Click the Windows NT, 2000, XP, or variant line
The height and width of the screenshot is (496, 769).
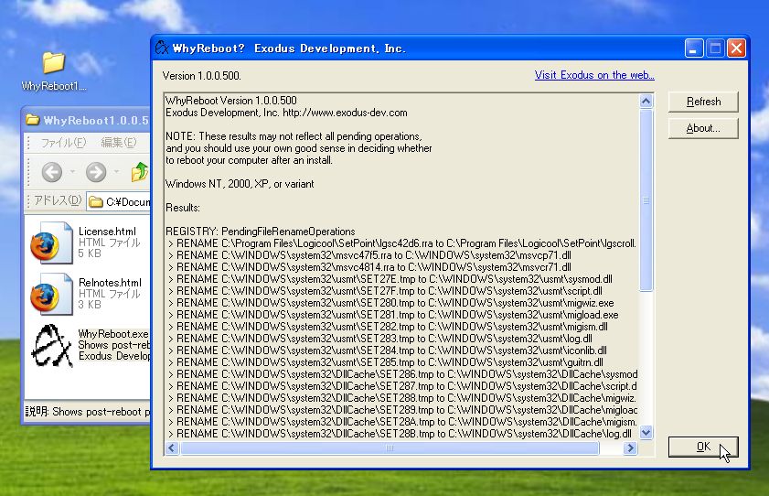[x=240, y=184]
